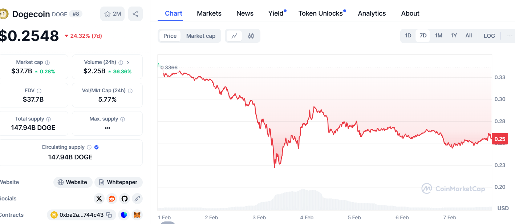Open the Reddit social icon
This screenshot has height=224, width=515.
(x=112, y=199)
